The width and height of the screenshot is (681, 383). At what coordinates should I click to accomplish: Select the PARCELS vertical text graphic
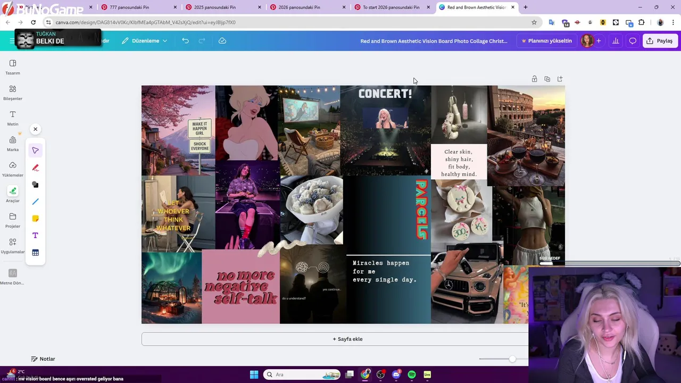421,210
